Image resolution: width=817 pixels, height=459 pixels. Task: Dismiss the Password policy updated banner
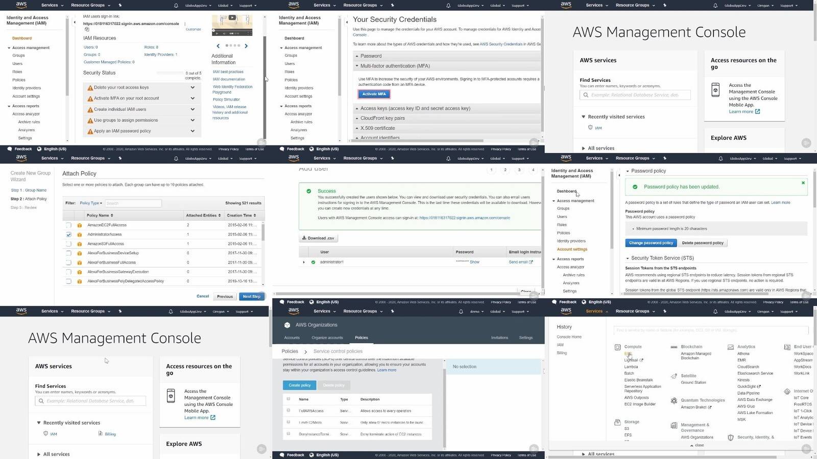point(803,183)
